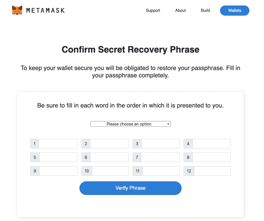
Task: Focus the word 10 text box
Action: coord(110,171)
